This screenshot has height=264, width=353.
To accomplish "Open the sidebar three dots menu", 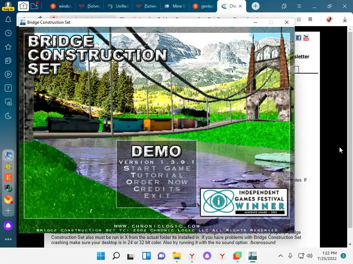I will [8, 239].
